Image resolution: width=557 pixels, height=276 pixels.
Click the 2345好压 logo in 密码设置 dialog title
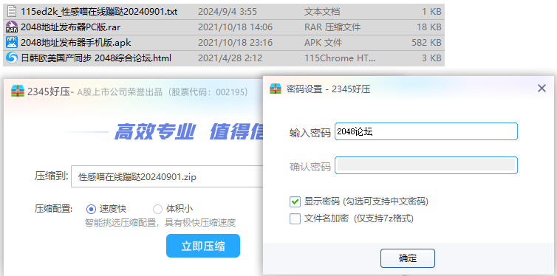tap(276, 89)
